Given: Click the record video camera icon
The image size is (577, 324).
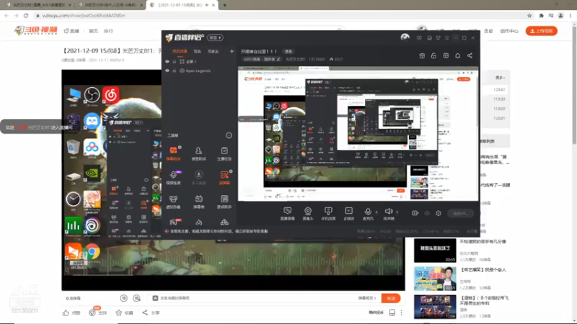Looking at the screenshot, I should 415,213.
